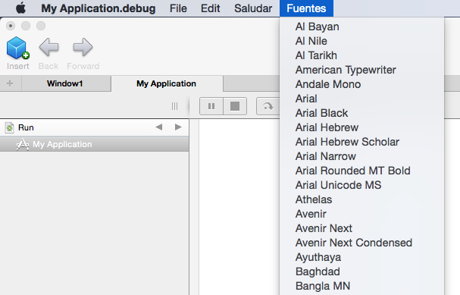
Task: Open the Apple menu
Action: (x=20, y=8)
